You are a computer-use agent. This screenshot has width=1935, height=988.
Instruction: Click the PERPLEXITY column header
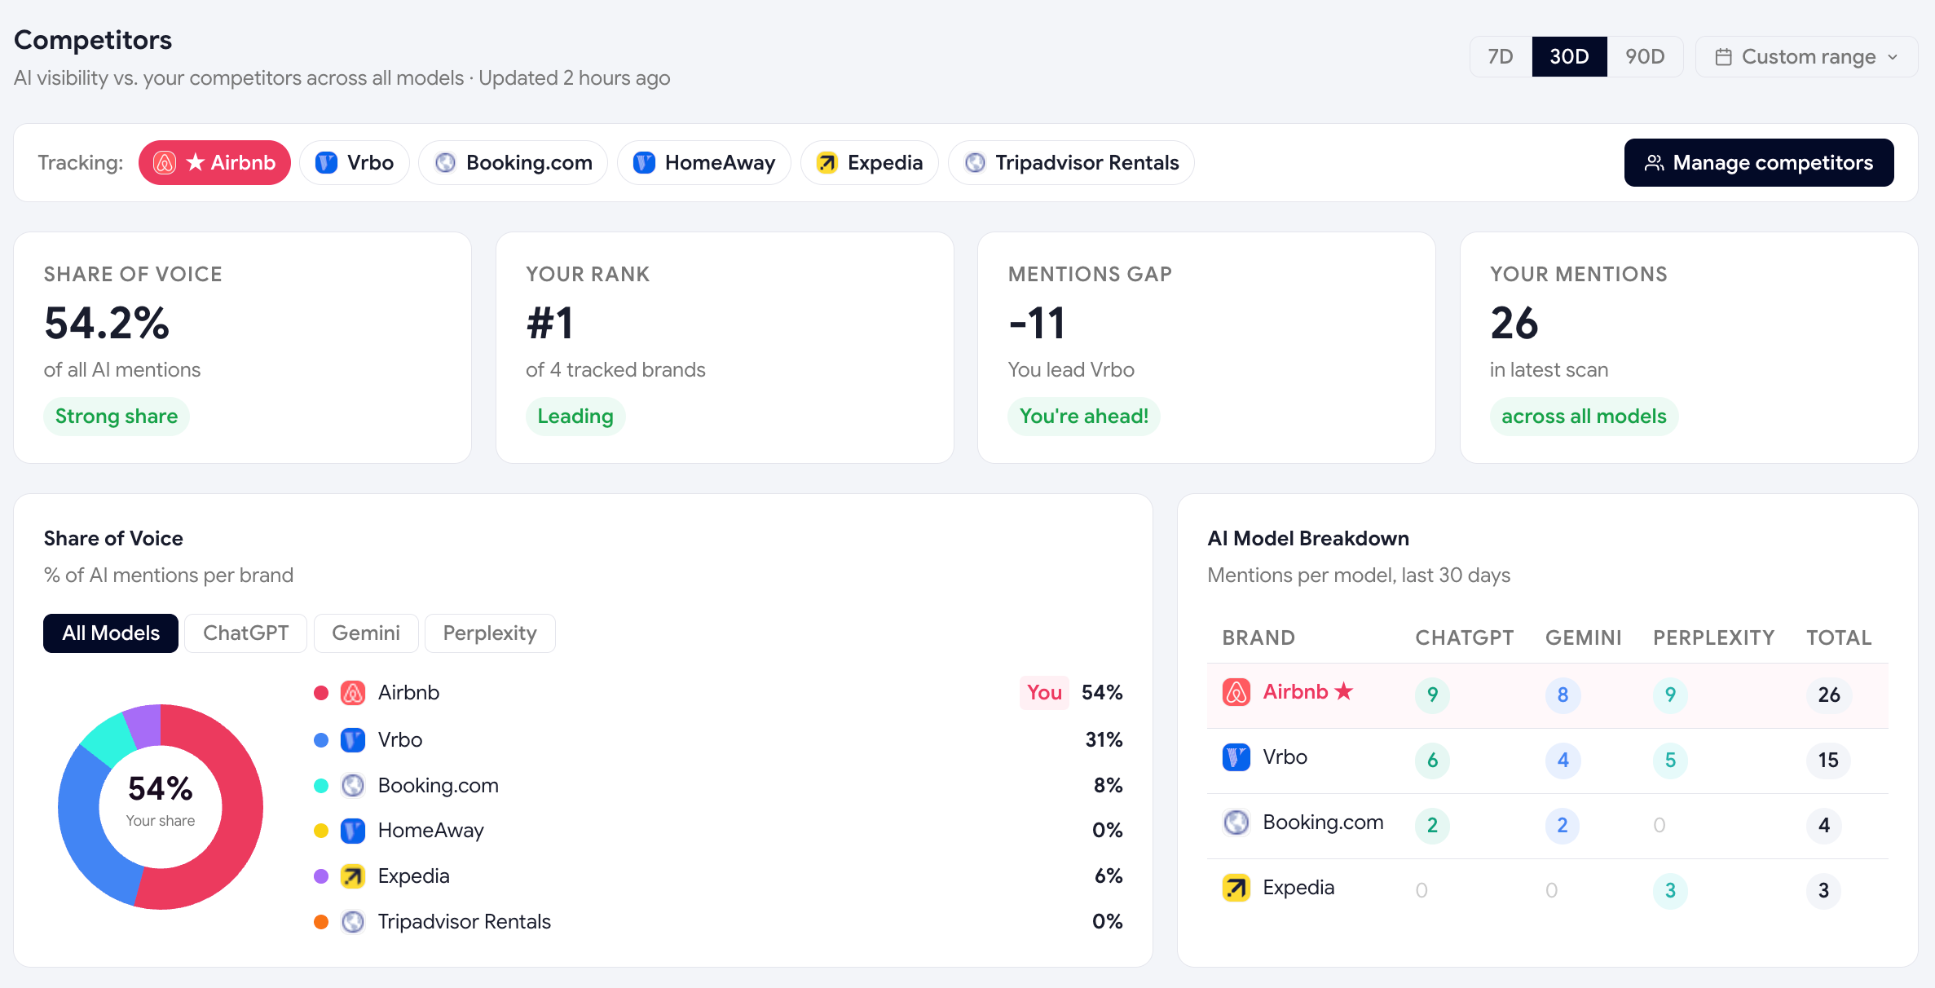1713,637
